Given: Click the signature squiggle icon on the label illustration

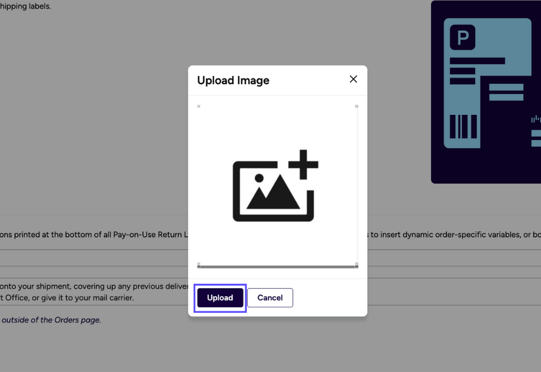Looking at the screenshot, I should [535, 118].
